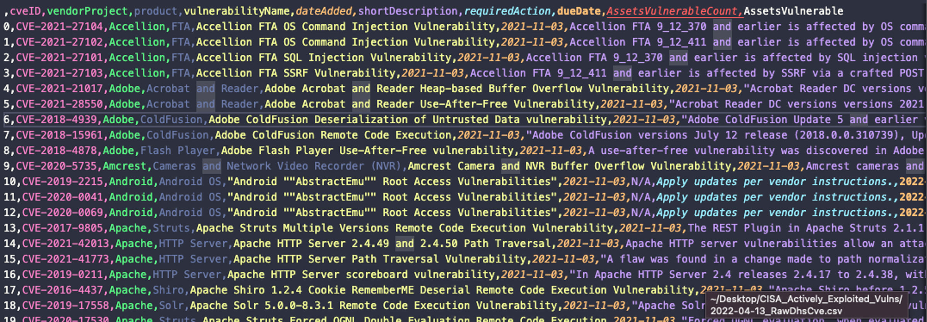This screenshot has height=322, width=927.
Task: Click CVE-2016-4437 in row 17
Action: click(x=63, y=290)
